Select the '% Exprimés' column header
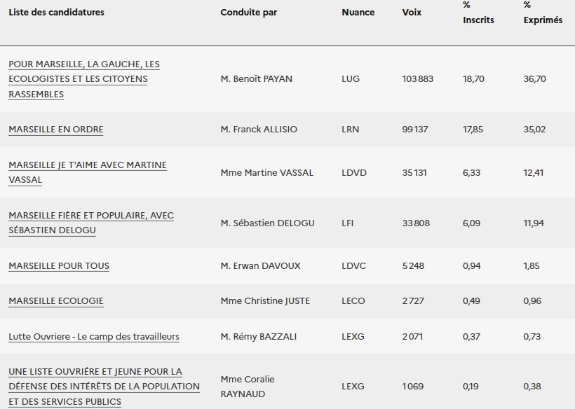 [543, 13]
